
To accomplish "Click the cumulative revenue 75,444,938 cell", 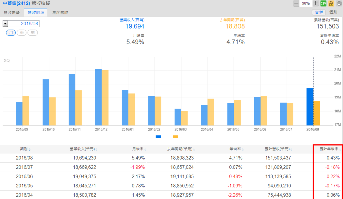I will 279,195.
